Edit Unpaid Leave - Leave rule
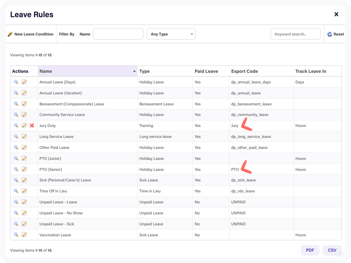Screen dimensions: 351x263 [x=24, y=202]
